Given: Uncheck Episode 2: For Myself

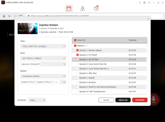Looking at the screenshot, I should (x=78, y=55).
